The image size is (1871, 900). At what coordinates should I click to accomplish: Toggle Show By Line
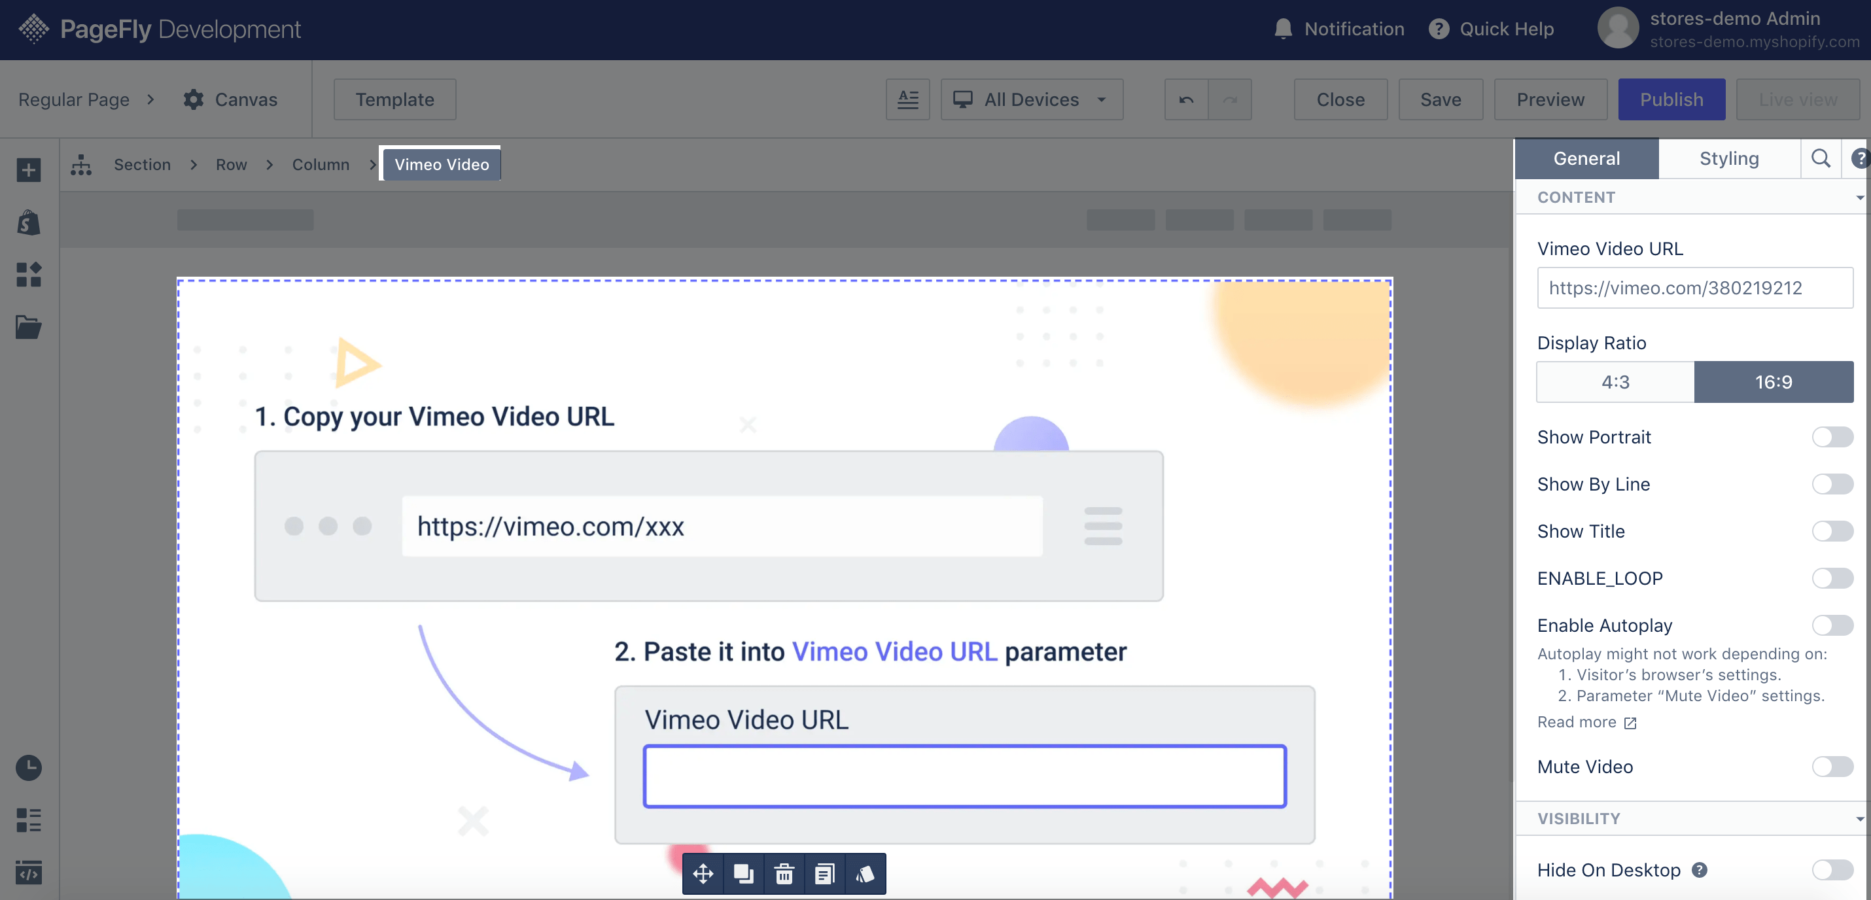tap(1832, 484)
